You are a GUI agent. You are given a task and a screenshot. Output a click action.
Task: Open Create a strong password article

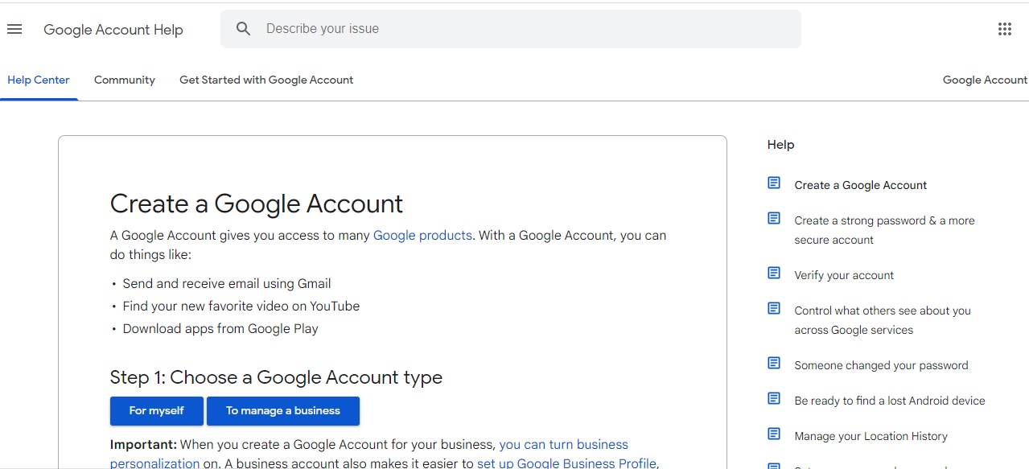(x=884, y=230)
